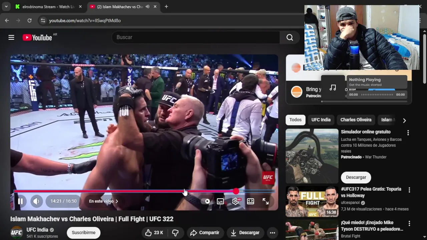Click the video title 'Islam Makhachev vs Charles Oliveira'
427x240 pixels.
92,219
